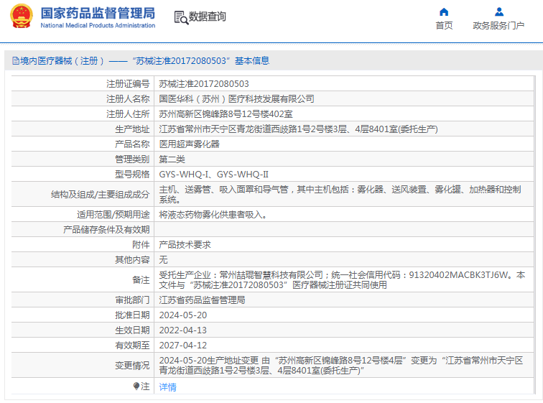Open the 详情 link
The width and height of the screenshot is (543, 403).
[x=167, y=386]
